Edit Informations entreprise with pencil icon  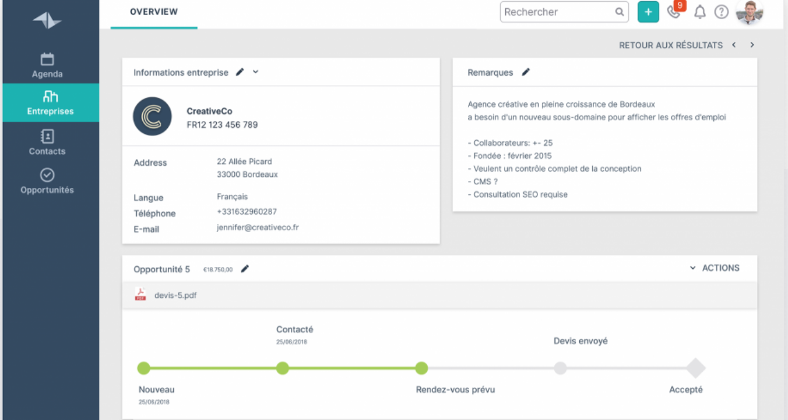[x=240, y=72]
